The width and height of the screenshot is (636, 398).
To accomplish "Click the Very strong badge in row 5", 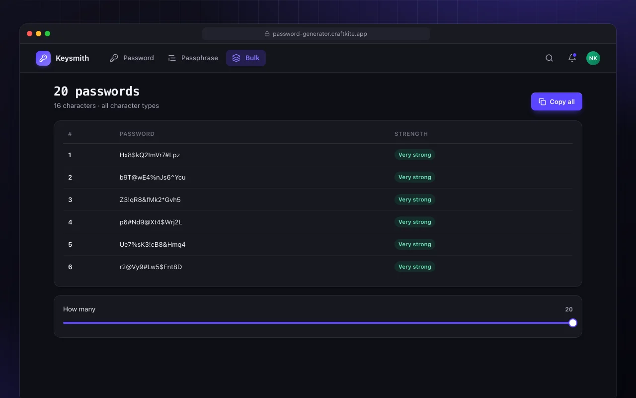I will pos(415,244).
